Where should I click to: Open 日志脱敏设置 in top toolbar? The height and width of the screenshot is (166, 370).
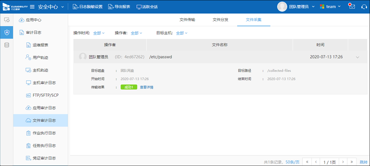pos(87,7)
